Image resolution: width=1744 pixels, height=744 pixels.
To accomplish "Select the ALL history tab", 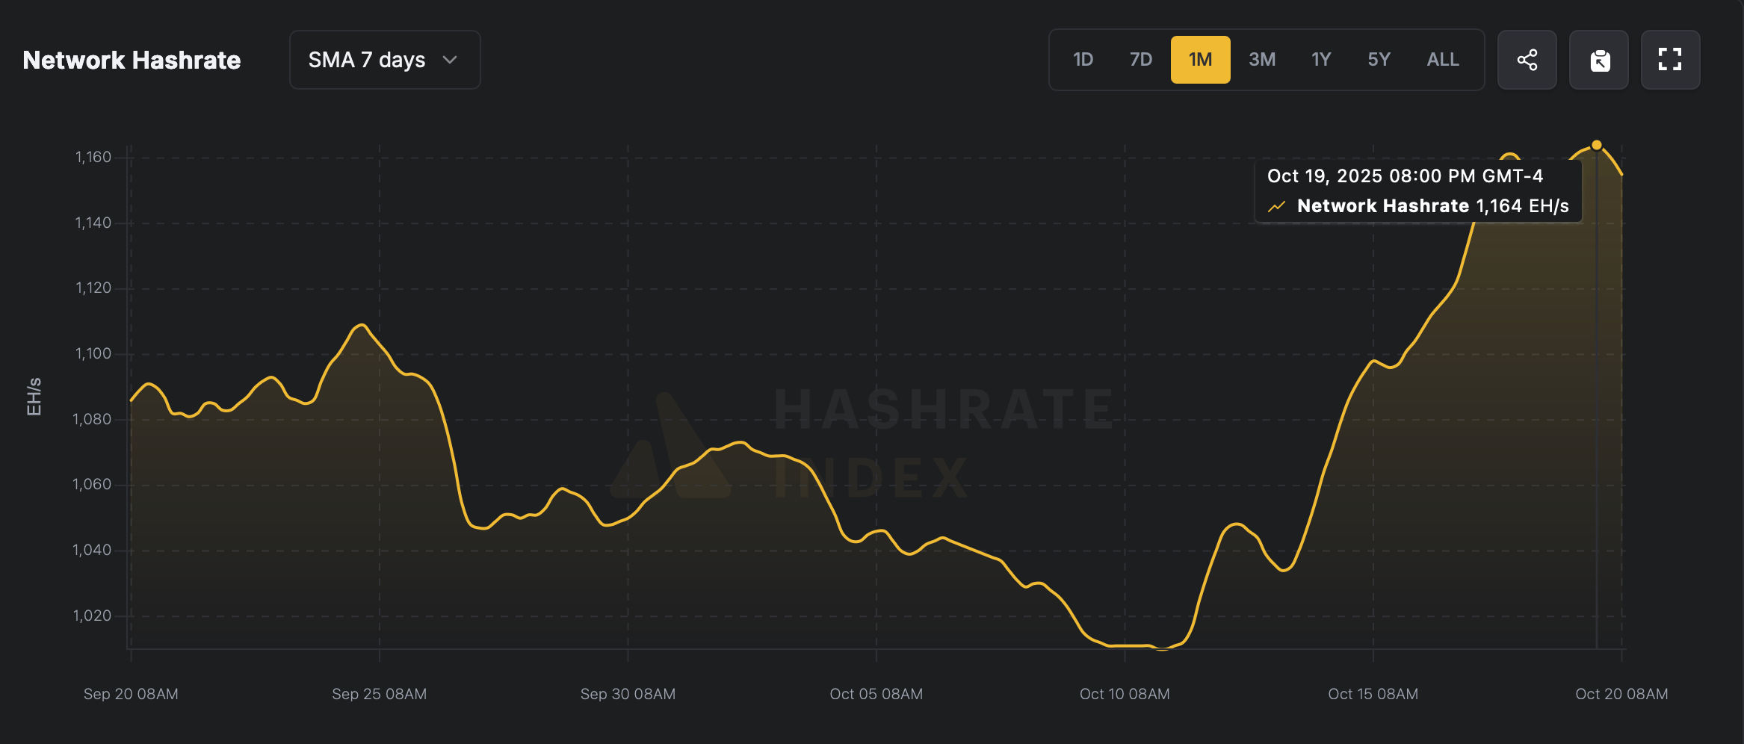I will click(x=1442, y=59).
